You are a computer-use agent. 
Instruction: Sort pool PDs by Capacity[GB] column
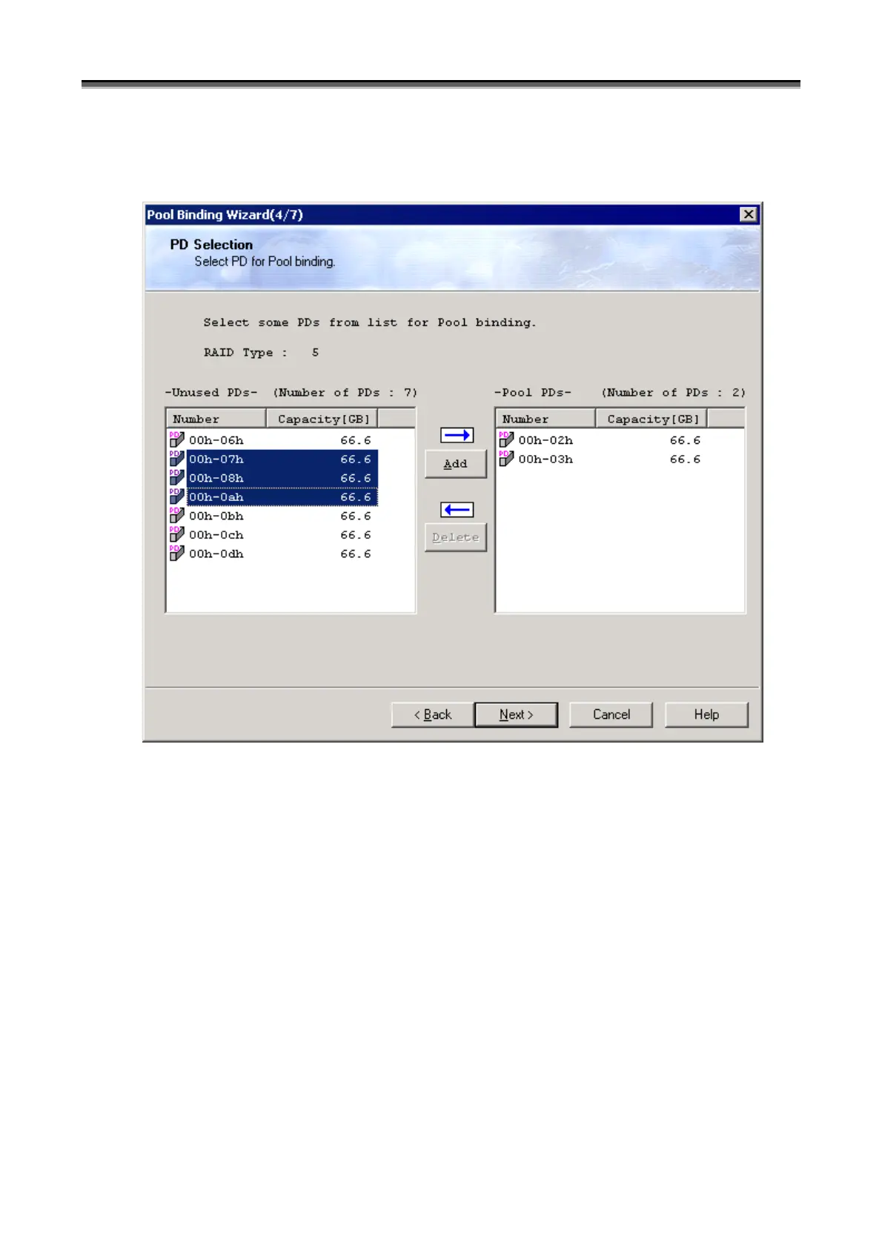(652, 419)
